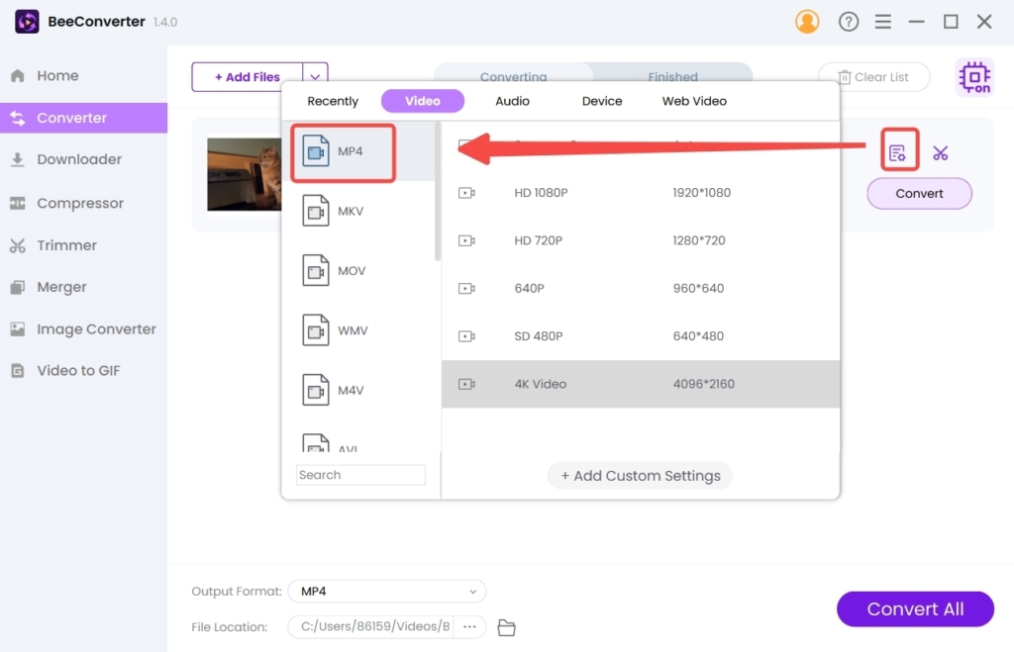Viewport: 1014px width, 652px height.
Task: Click inside the format Search field
Action: [x=360, y=474]
